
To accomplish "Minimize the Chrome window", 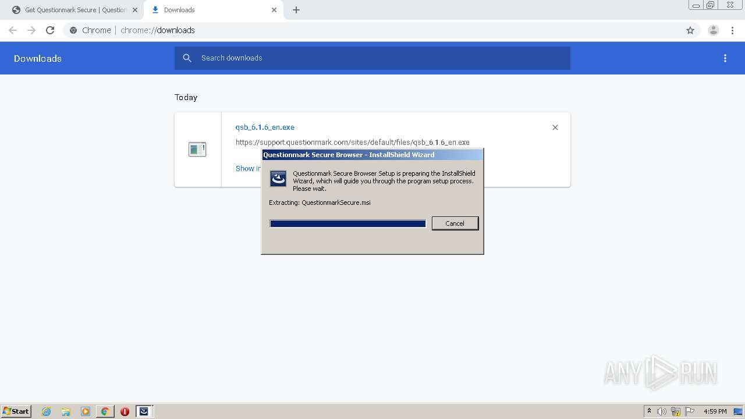I will pos(696,5).
